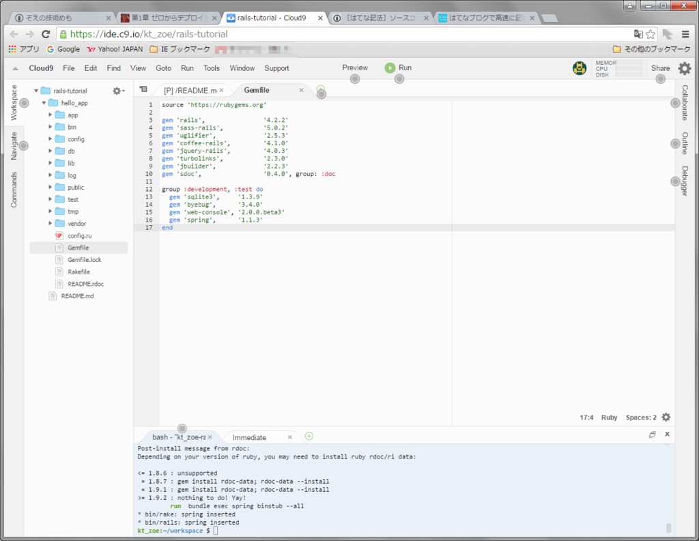
Task: Toggle the Outline panel
Action: (x=685, y=143)
